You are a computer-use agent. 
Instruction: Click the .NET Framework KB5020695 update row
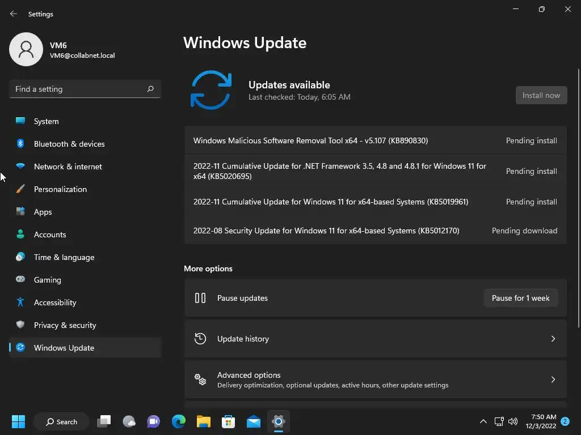376,171
